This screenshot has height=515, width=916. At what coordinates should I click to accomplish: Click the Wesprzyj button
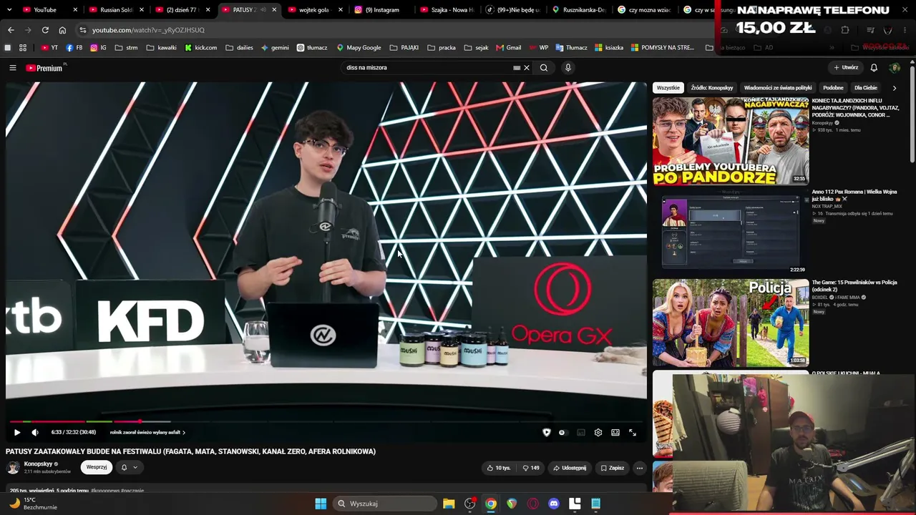[97, 467]
